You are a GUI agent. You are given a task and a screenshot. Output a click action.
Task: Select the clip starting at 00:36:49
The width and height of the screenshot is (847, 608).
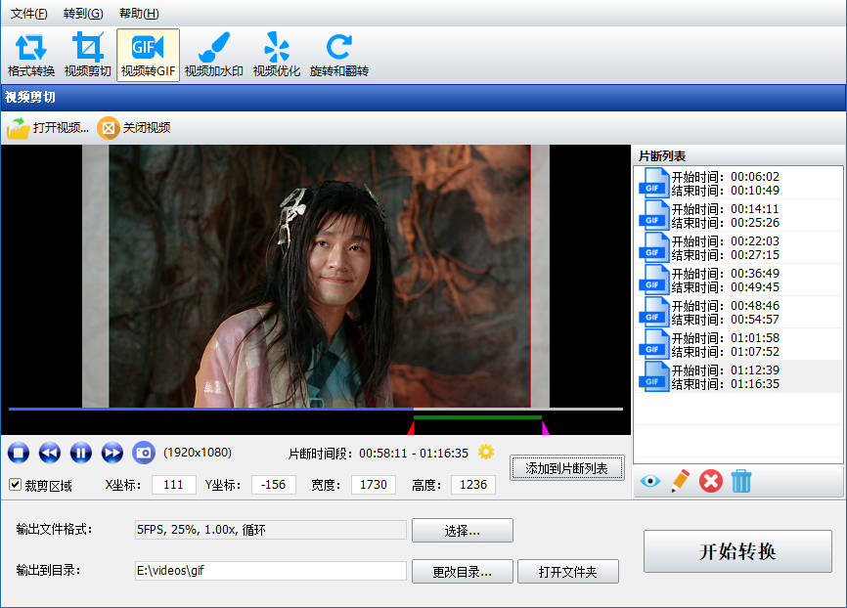737,280
